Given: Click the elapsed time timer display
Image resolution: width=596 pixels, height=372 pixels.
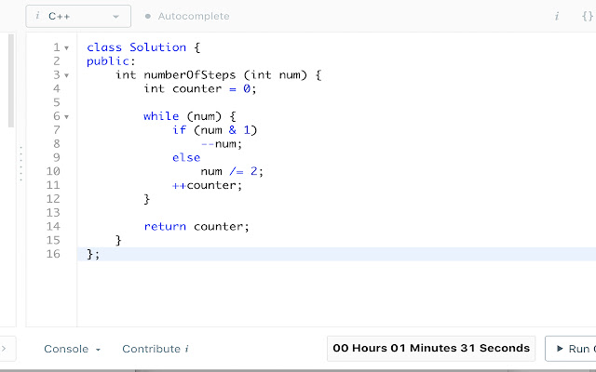Looking at the screenshot, I should tap(431, 348).
